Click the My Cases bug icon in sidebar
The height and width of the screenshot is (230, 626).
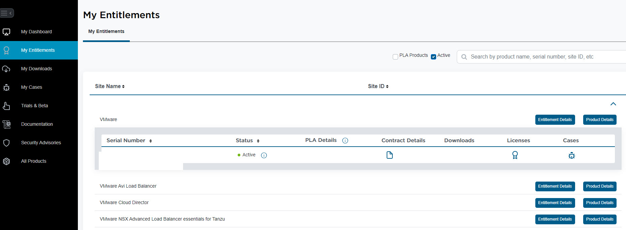[x=6, y=87]
